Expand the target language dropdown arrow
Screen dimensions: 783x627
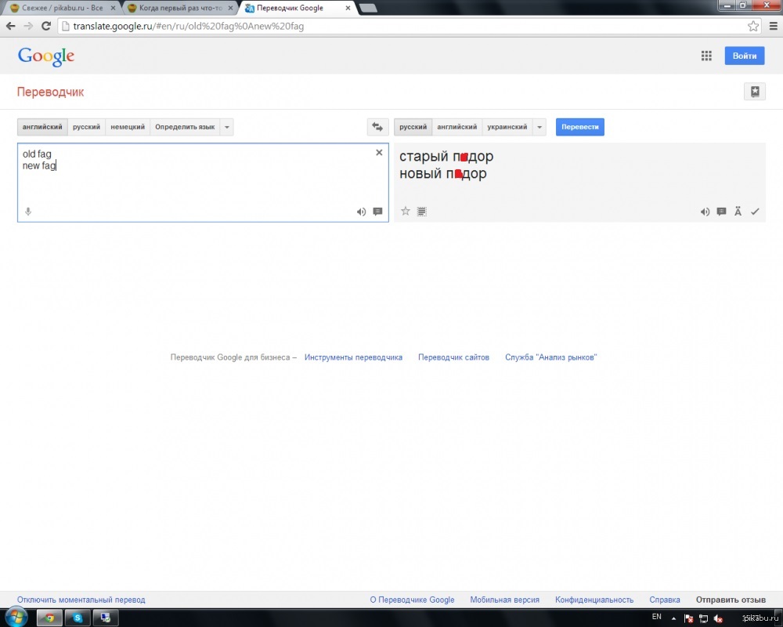click(x=539, y=127)
